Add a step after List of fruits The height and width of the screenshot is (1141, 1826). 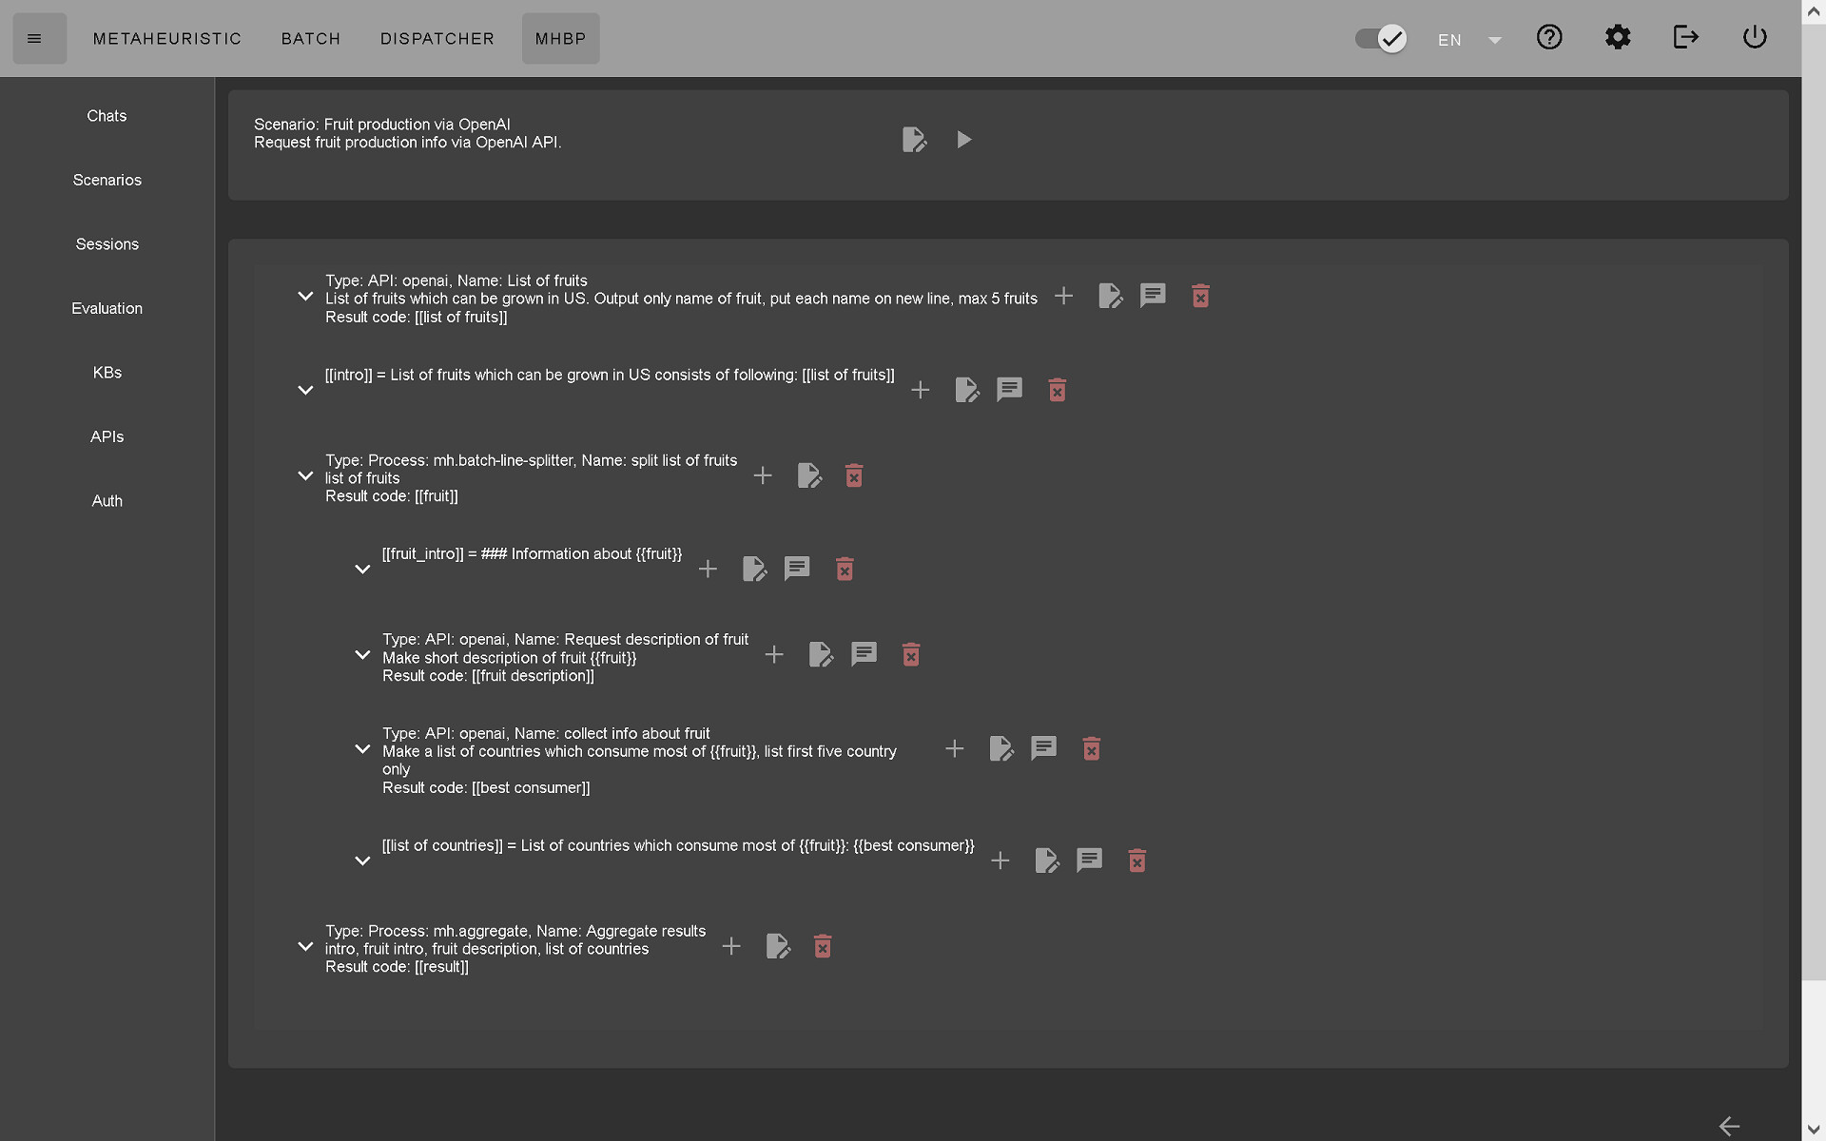1063,296
